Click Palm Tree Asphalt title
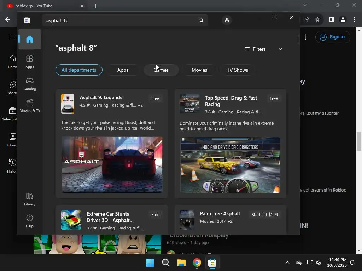The height and width of the screenshot is (271, 362). (220, 213)
